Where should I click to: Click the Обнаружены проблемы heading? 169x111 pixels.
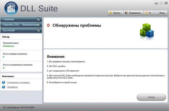coord(77,25)
